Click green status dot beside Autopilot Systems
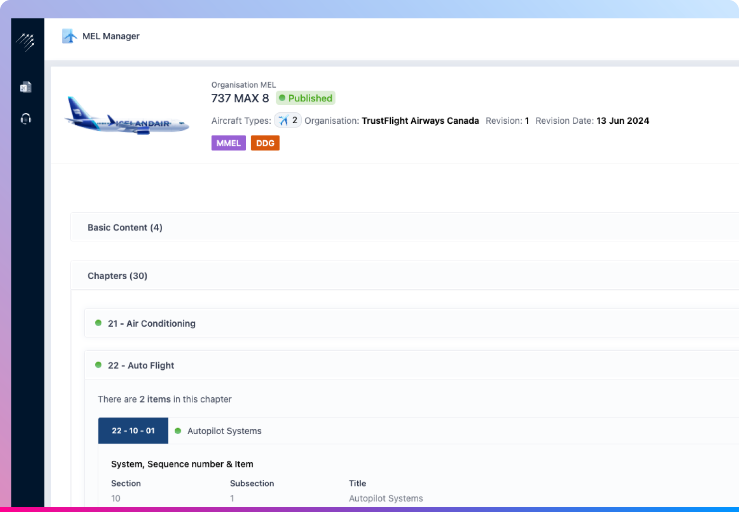This screenshot has height=512, width=739. click(178, 431)
